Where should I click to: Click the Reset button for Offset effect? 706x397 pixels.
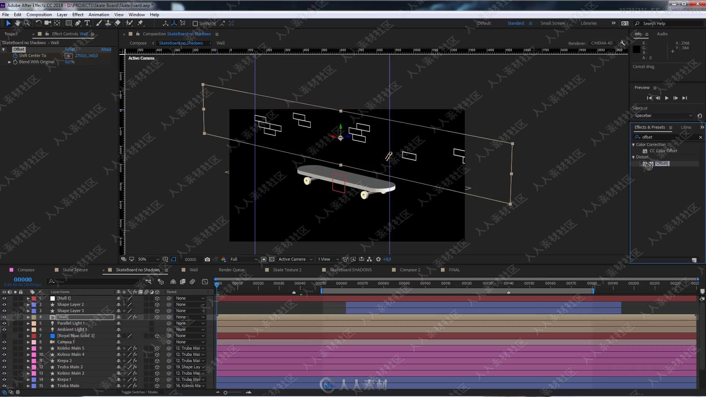point(70,49)
